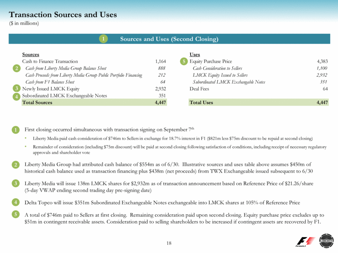The image size is (338, 253).
Task: Select the Total Uses highlighted row
Action: [x=259, y=103]
